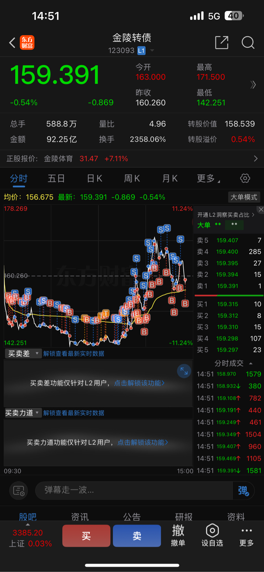The image size is (264, 572).
Task: Tap the buy-sell ratio red green bar
Action: coord(229,295)
